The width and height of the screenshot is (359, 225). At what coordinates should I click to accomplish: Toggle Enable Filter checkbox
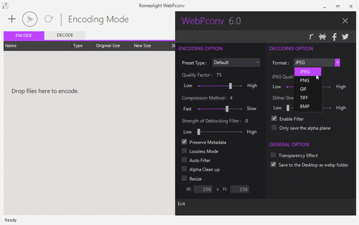coord(274,119)
